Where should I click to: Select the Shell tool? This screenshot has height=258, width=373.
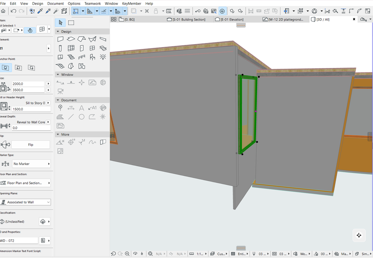click(92, 39)
